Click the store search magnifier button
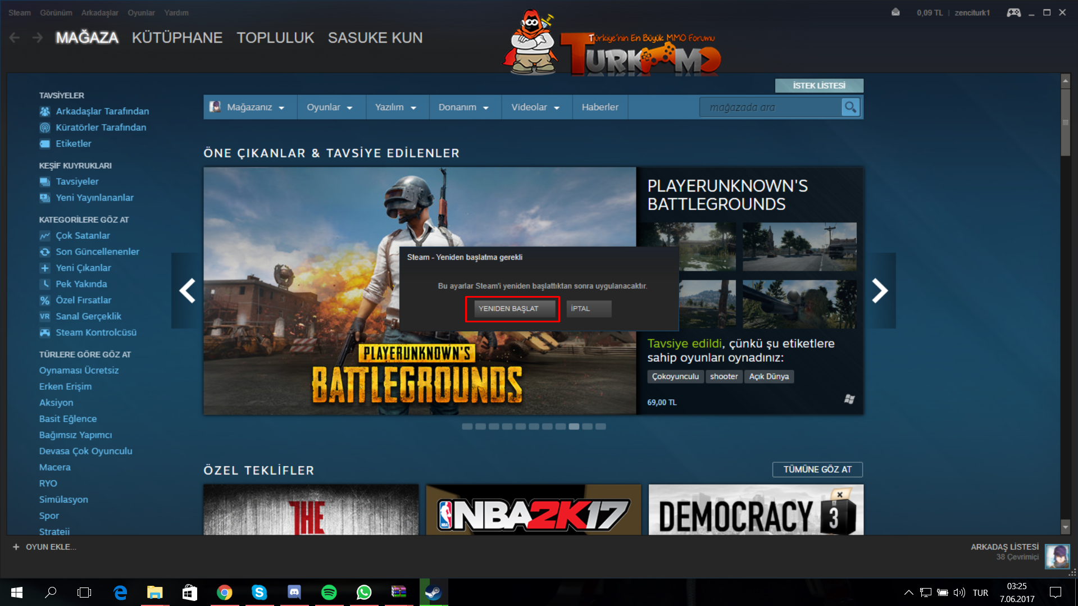The image size is (1078, 606). point(850,107)
